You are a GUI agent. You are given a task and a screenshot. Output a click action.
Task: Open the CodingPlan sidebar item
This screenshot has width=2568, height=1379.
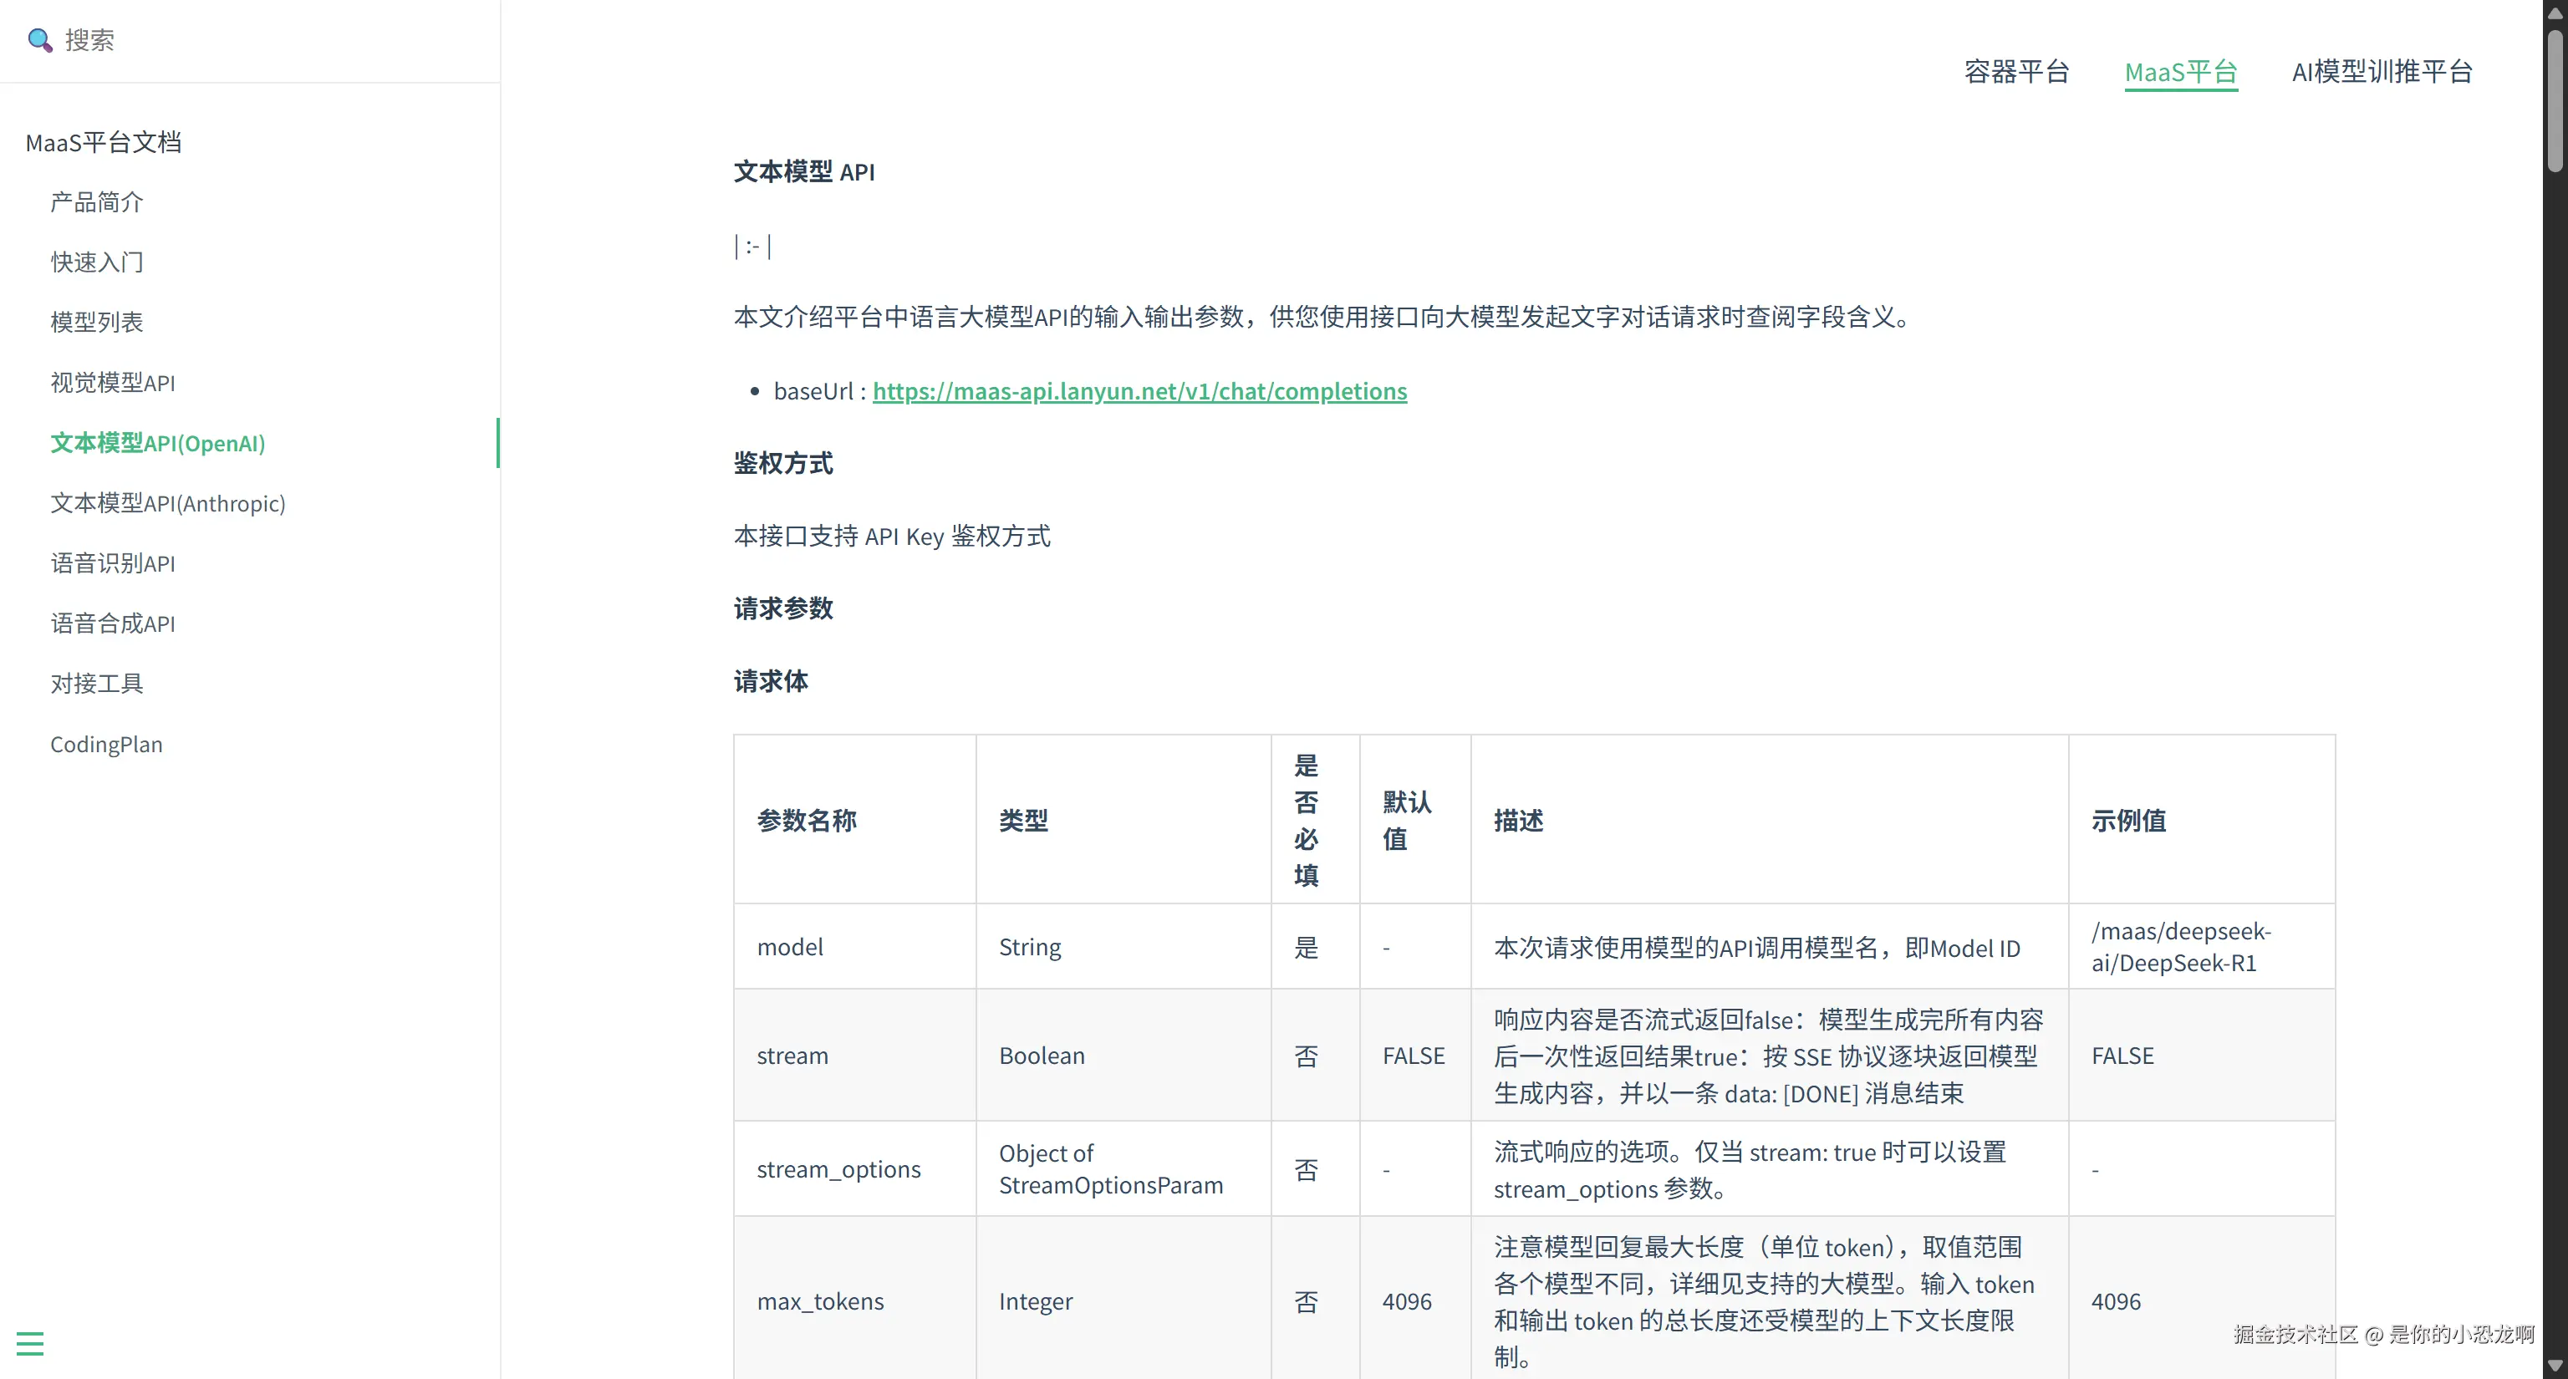(x=105, y=745)
